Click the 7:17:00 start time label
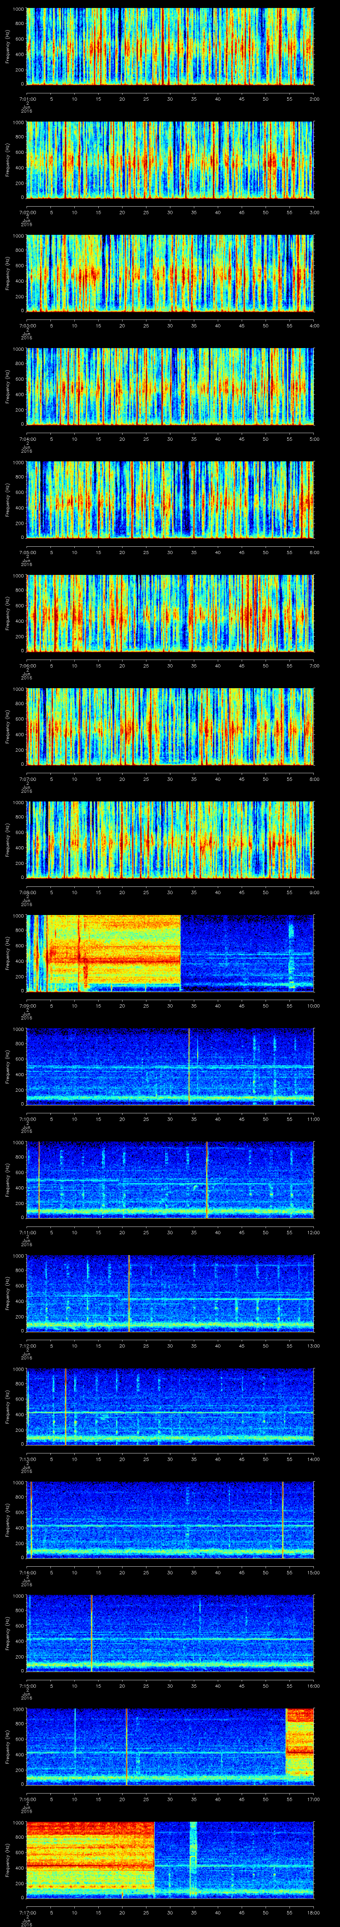Screen dimensions: 340x1927 [x=27, y=1912]
